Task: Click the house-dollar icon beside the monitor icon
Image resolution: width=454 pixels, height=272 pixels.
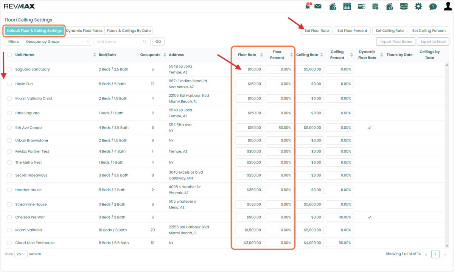Action: [x=389, y=6]
